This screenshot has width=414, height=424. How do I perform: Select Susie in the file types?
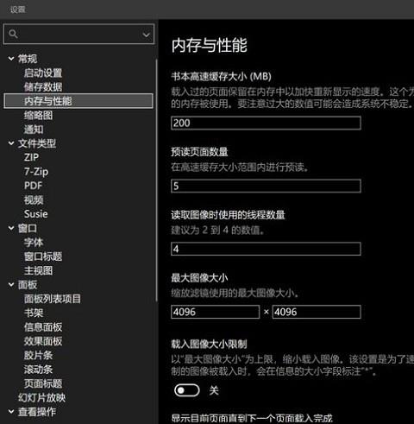click(x=36, y=214)
